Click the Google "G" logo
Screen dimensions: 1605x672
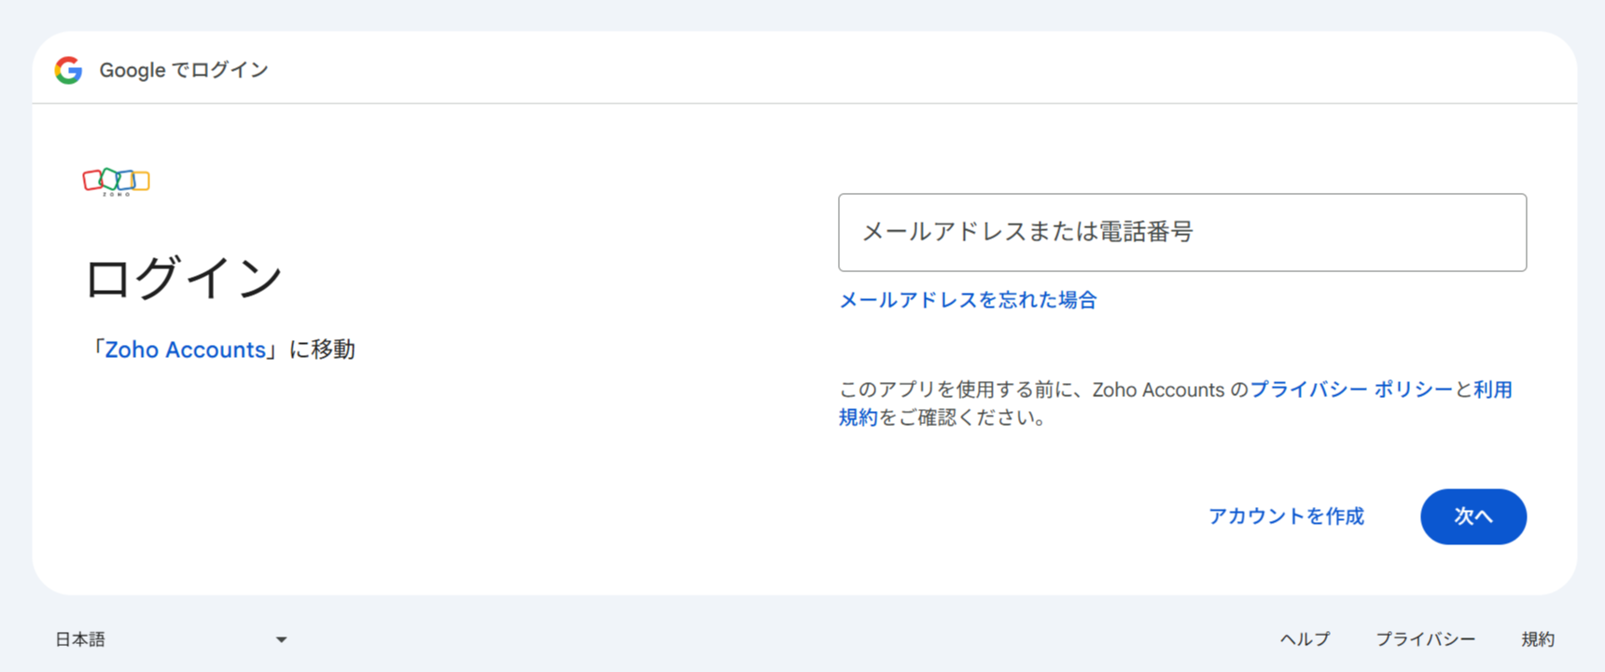click(x=68, y=70)
